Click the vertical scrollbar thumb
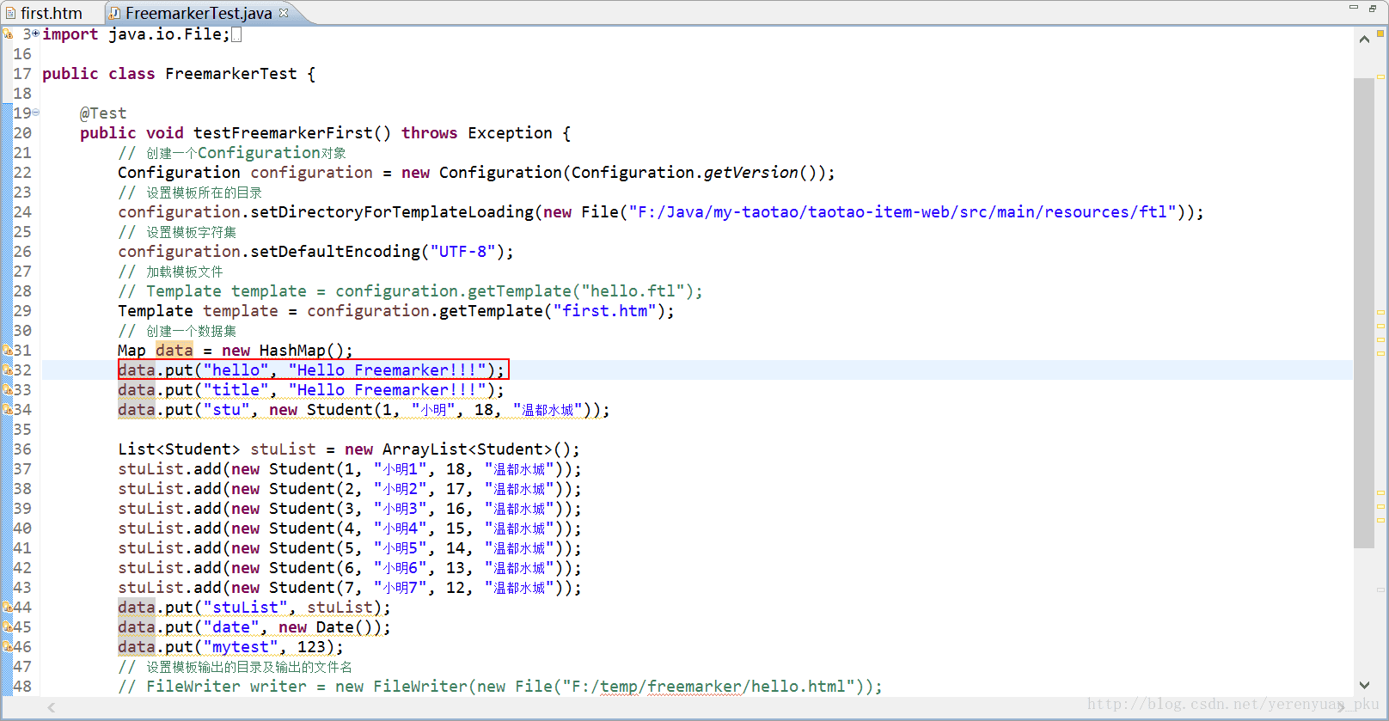Screen dimensions: 1389x721 click(x=1364, y=313)
